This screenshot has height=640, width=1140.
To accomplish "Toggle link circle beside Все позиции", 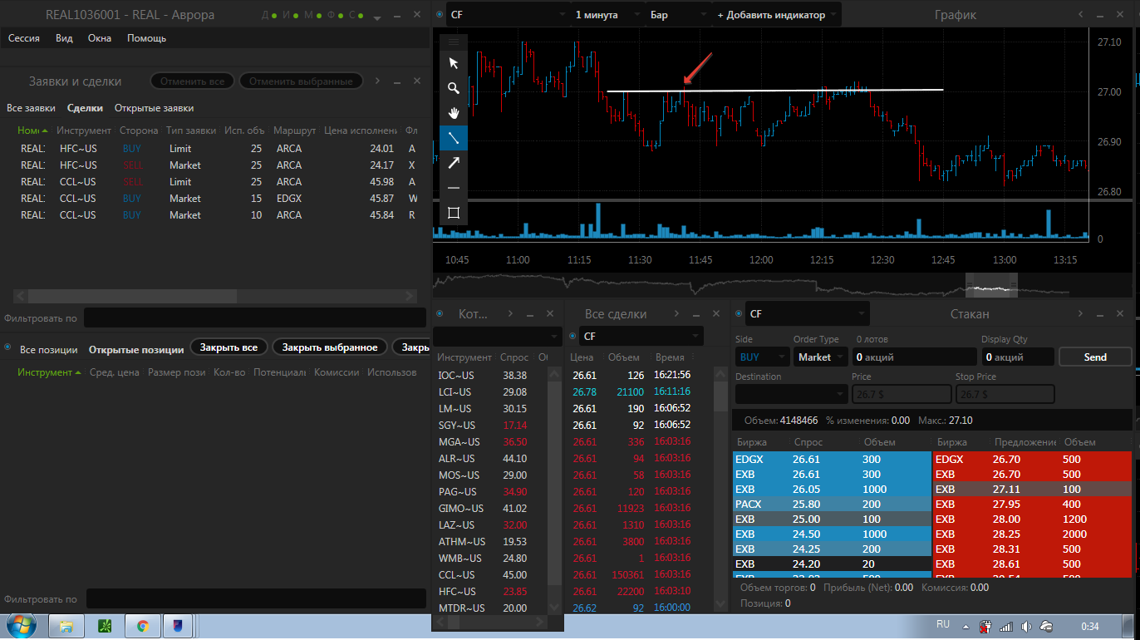I will coord(8,349).
